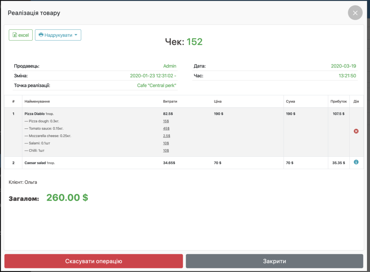Click the 45$ Tomato sauce cost link
This screenshot has height=272, width=370.
point(166,128)
